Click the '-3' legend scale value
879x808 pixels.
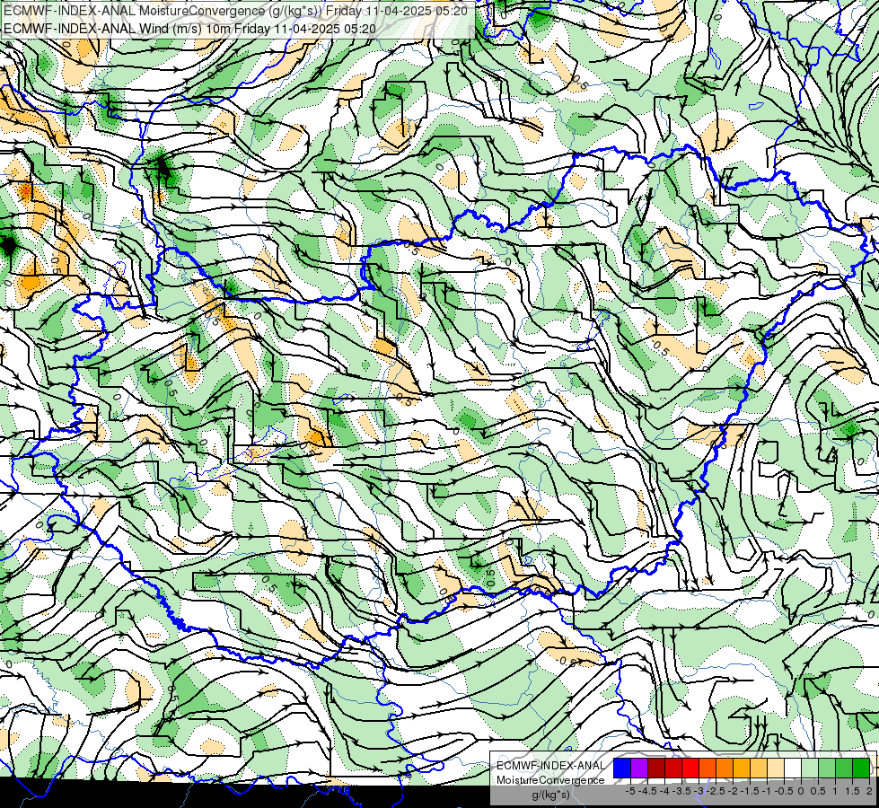pyautogui.click(x=699, y=791)
